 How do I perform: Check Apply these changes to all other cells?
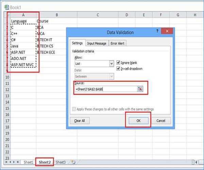coord(74,109)
